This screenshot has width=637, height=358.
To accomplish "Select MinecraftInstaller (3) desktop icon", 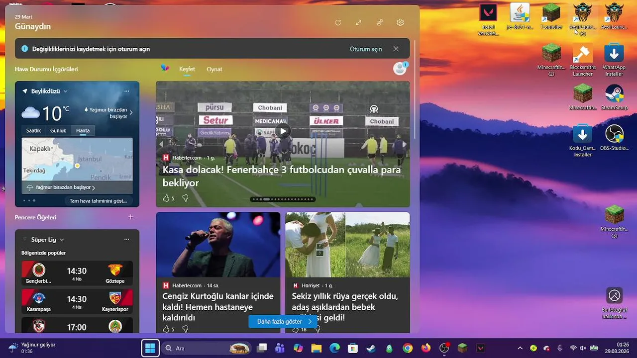I will 614,222.
